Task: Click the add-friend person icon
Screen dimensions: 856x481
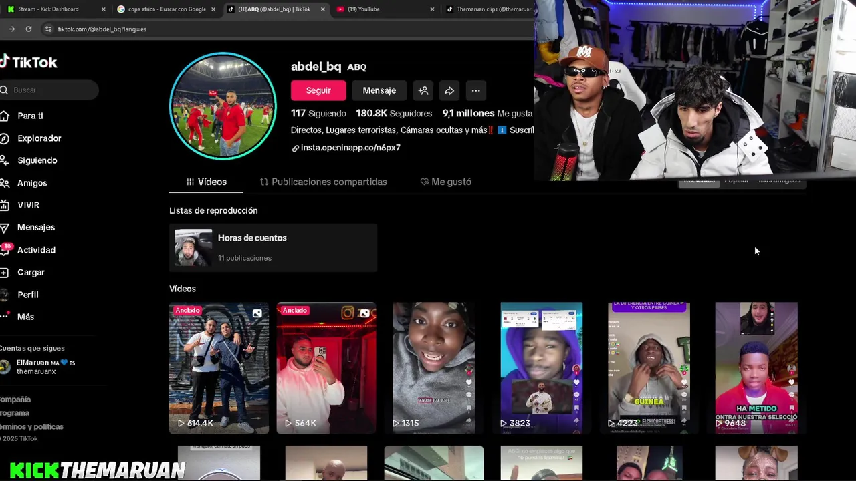Action: point(423,90)
